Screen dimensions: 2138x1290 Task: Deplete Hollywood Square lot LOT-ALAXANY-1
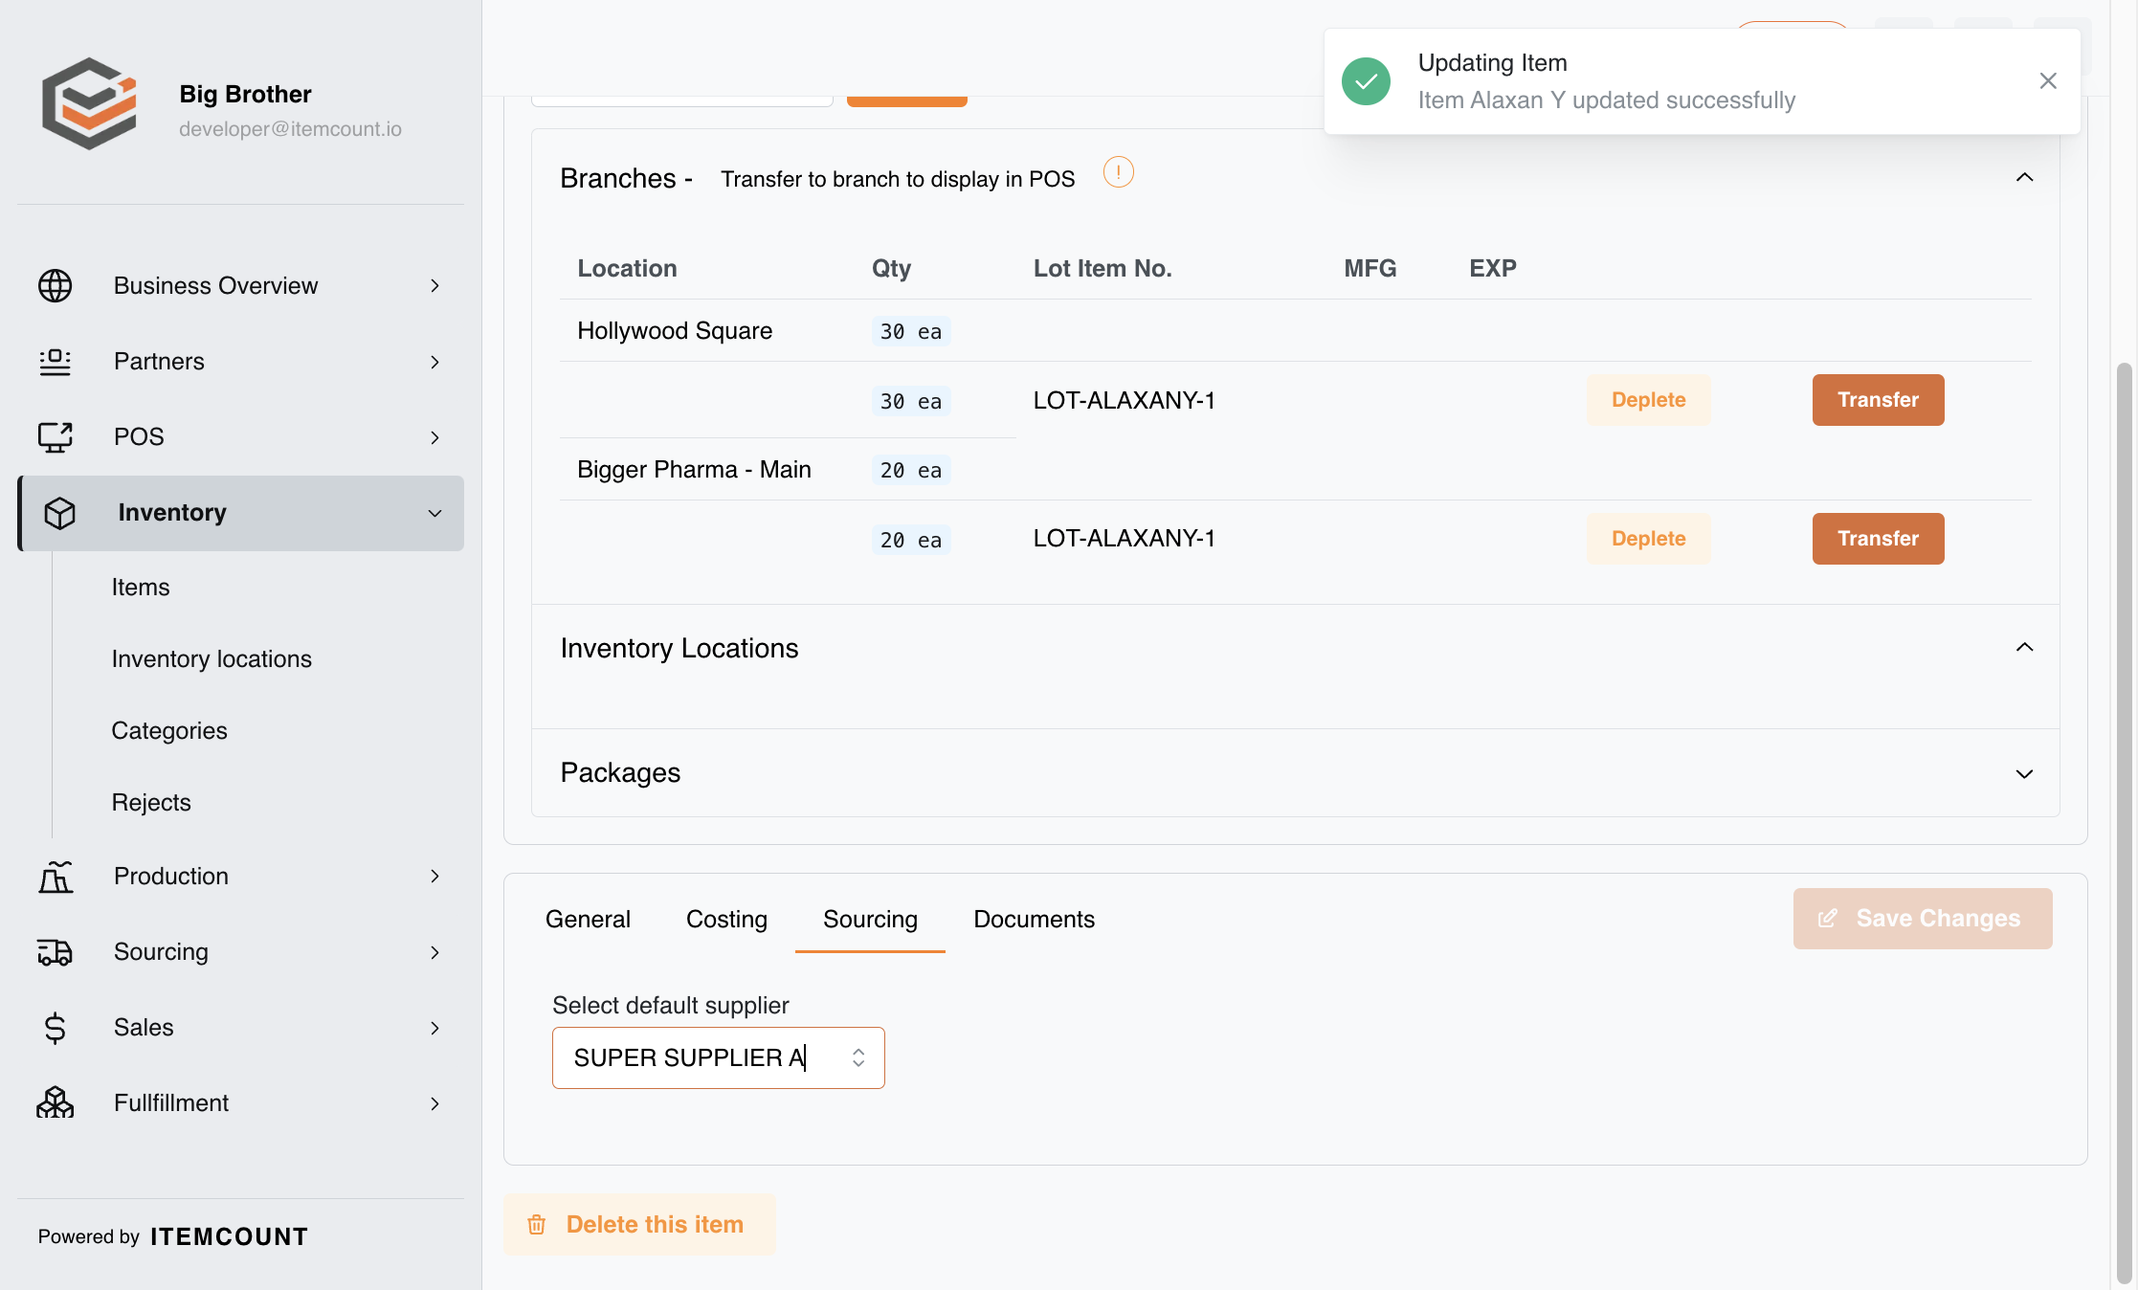1648,400
